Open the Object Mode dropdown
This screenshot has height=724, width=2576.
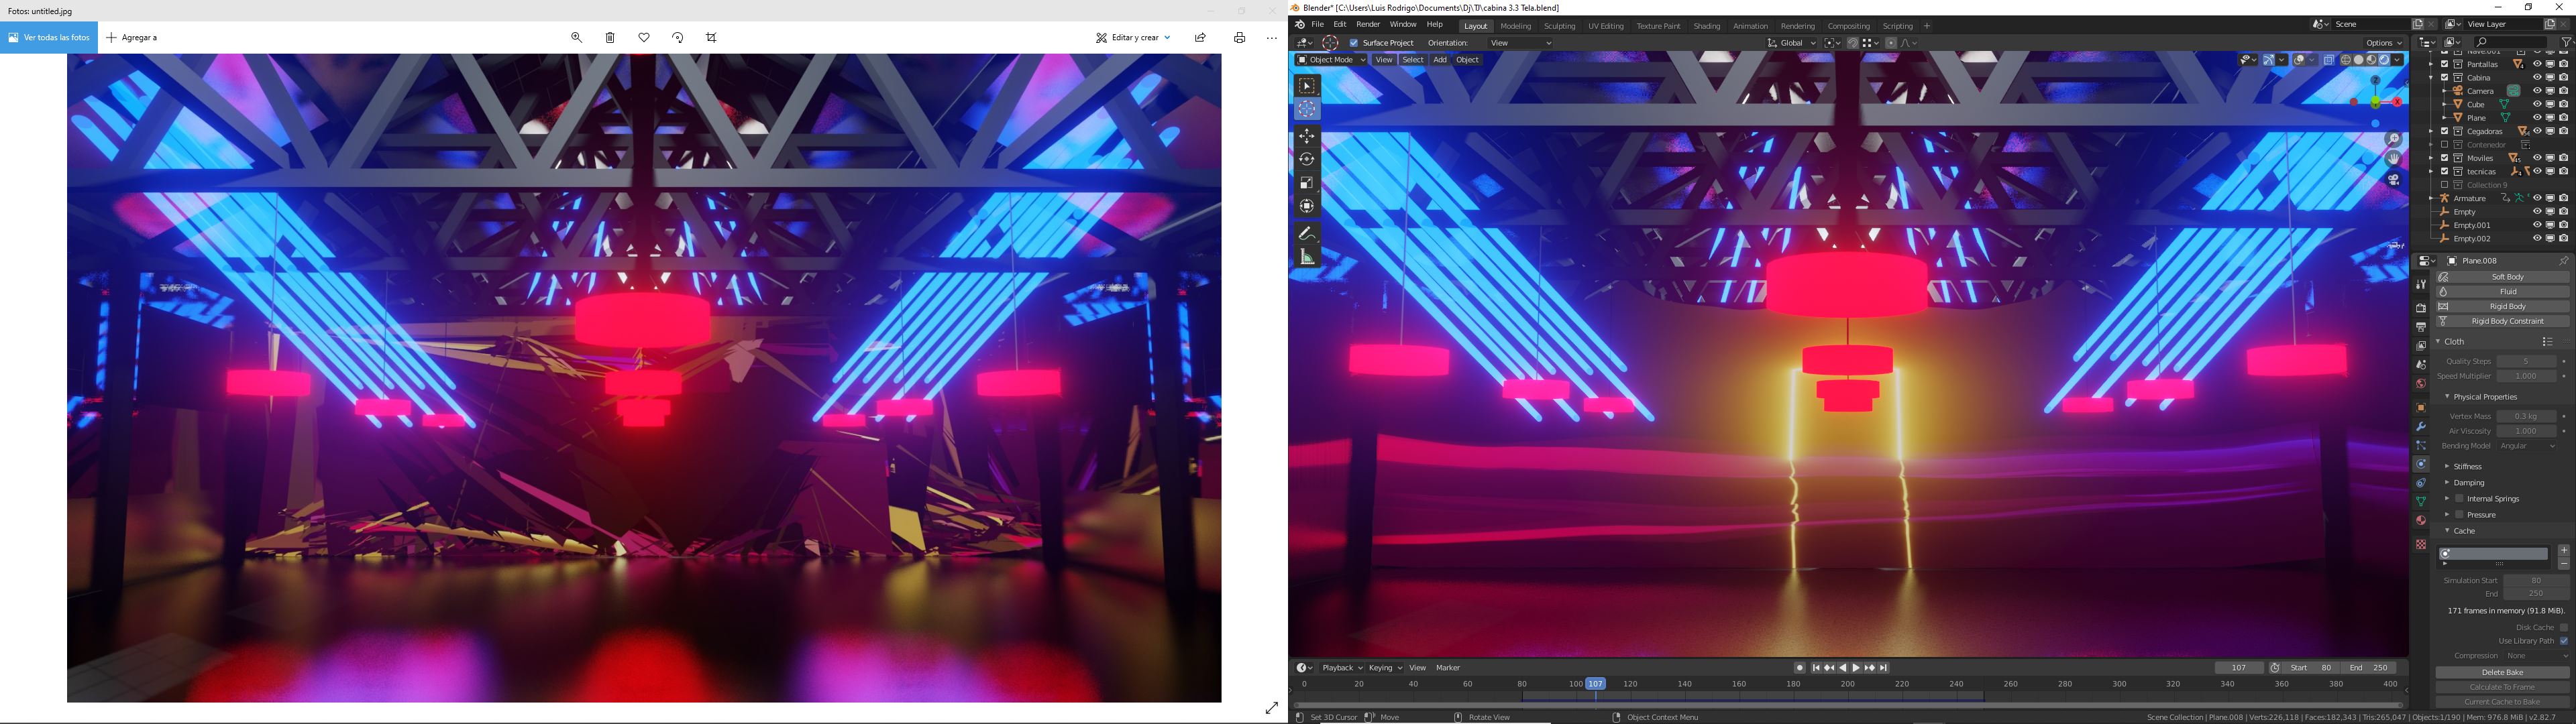click(1330, 60)
